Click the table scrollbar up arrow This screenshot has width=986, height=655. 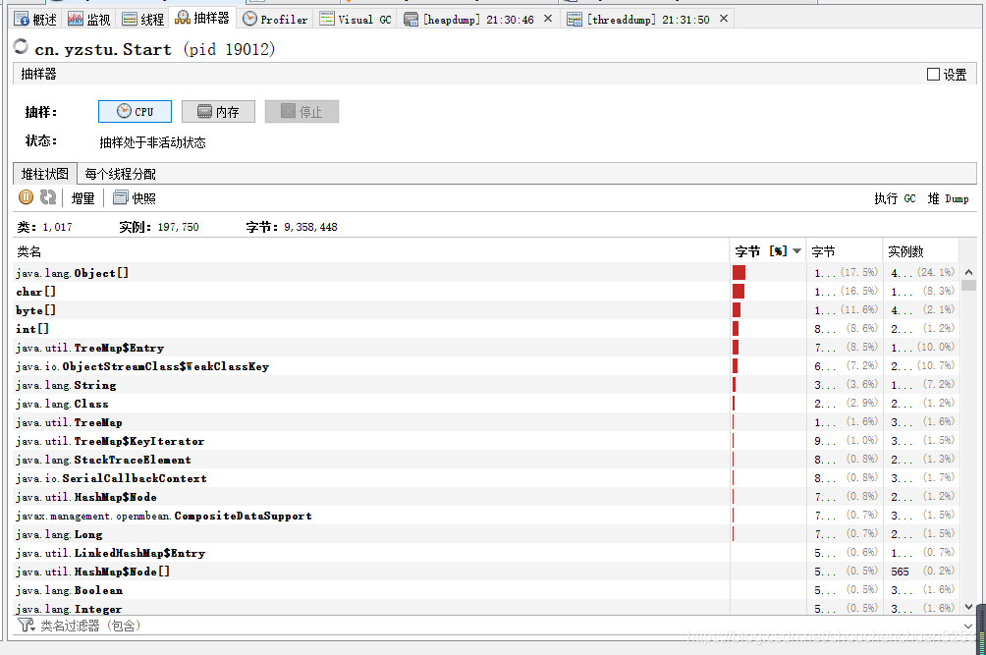coord(968,272)
